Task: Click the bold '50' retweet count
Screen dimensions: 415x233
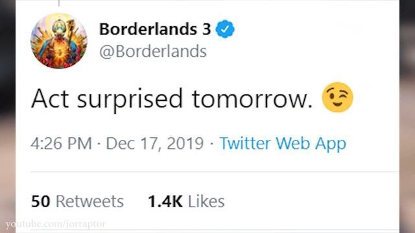Action: (x=40, y=201)
